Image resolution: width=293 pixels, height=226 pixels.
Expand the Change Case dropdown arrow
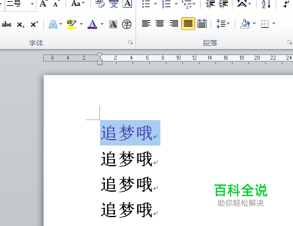pyautogui.click(x=83, y=3)
